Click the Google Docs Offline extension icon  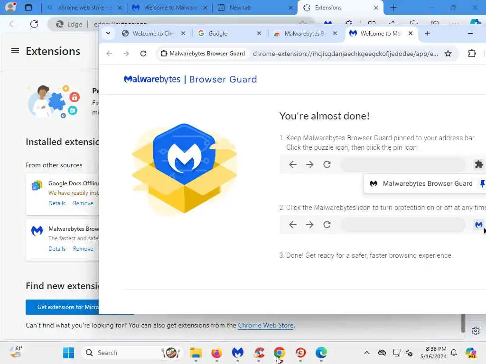tap(37, 185)
